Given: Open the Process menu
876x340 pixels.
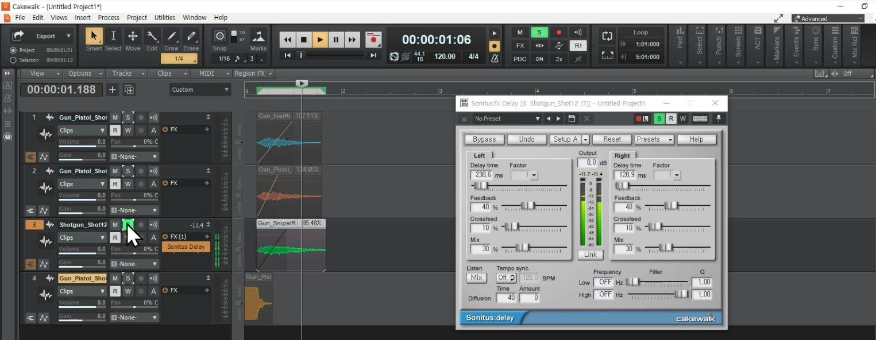Looking at the screenshot, I should click(109, 18).
